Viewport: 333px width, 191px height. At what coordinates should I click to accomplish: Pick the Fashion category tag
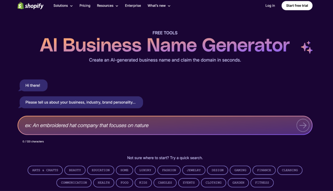click(169, 170)
